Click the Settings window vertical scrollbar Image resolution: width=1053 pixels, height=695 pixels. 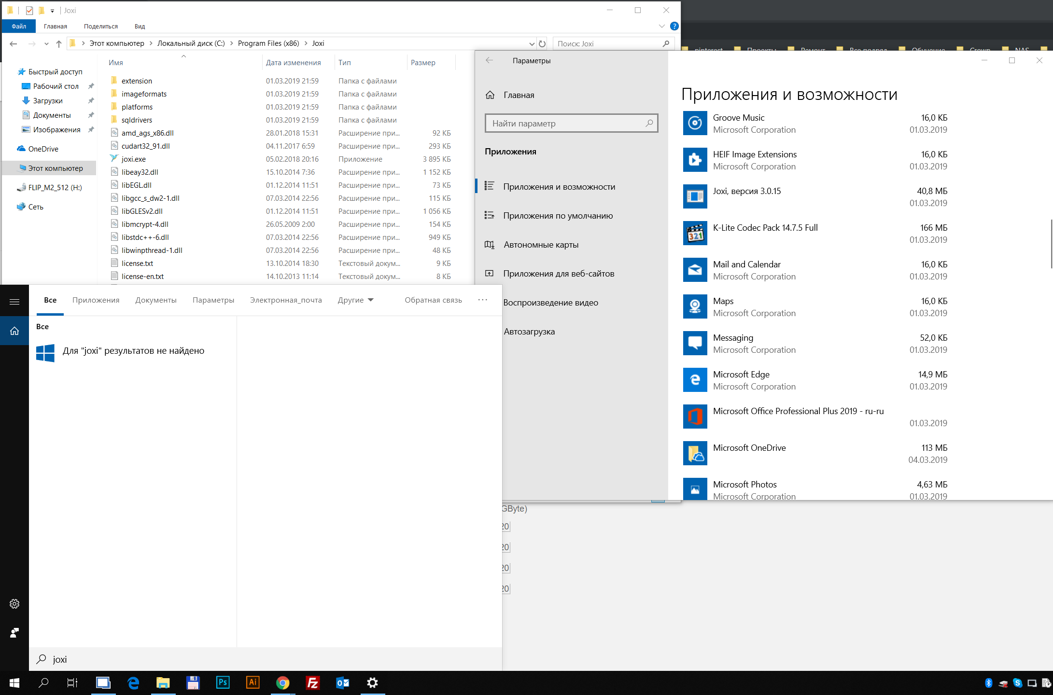pyautogui.click(x=1051, y=244)
